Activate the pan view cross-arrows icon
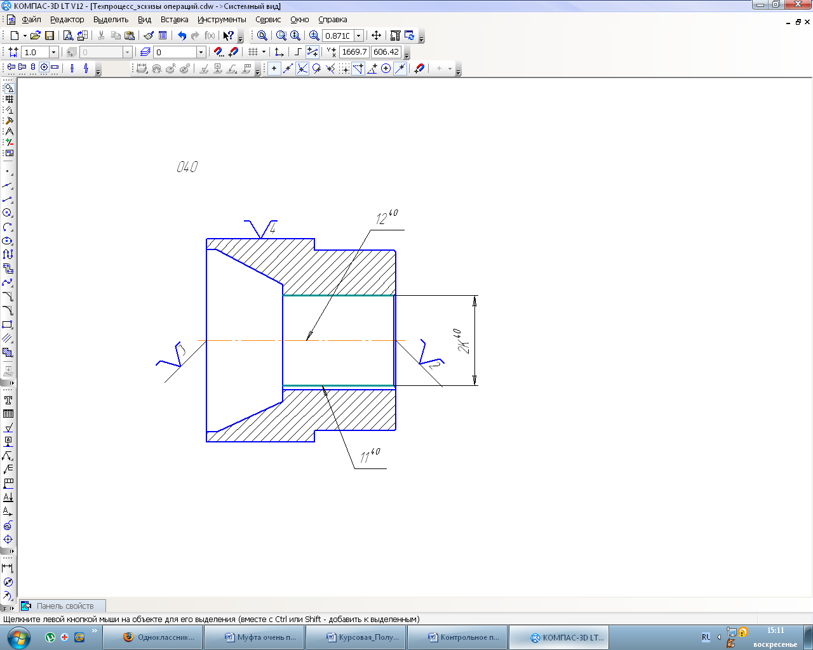This screenshot has width=813, height=650. pos(376,36)
